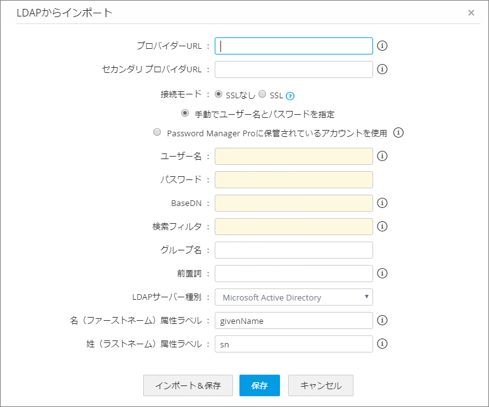This screenshot has width=489, height=407.
Task: Click info icon beside givenName field
Action: 383,320
